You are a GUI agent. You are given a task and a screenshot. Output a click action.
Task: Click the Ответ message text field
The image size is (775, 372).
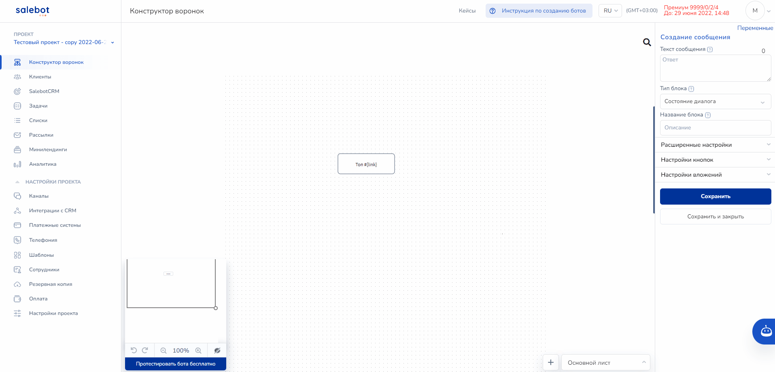pyautogui.click(x=715, y=68)
